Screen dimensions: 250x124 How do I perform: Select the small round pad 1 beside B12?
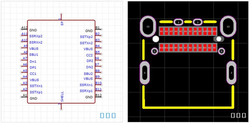154,51
